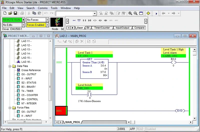Click ladder window scroll-down arrow
The height and width of the screenshot is (132, 200).
pyautogui.click(x=194, y=118)
